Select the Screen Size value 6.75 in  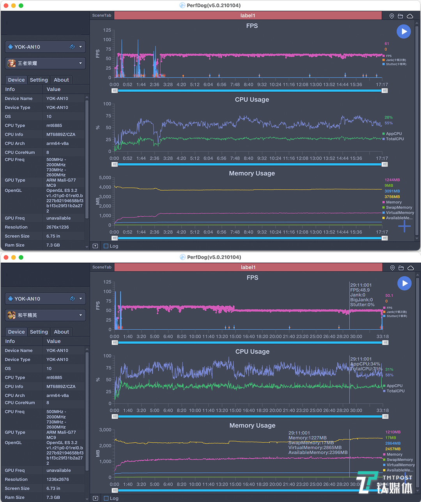pos(53,236)
